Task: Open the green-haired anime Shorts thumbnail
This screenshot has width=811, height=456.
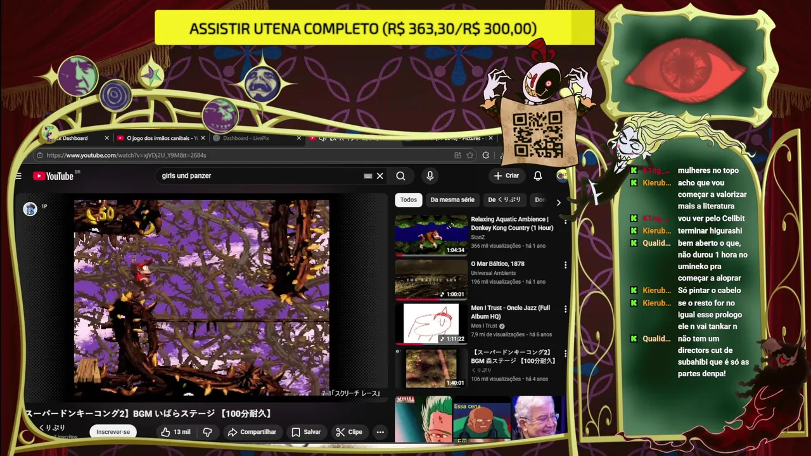Action: click(x=423, y=419)
